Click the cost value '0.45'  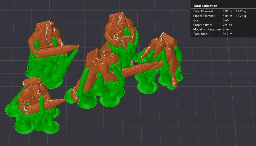[226, 20]
